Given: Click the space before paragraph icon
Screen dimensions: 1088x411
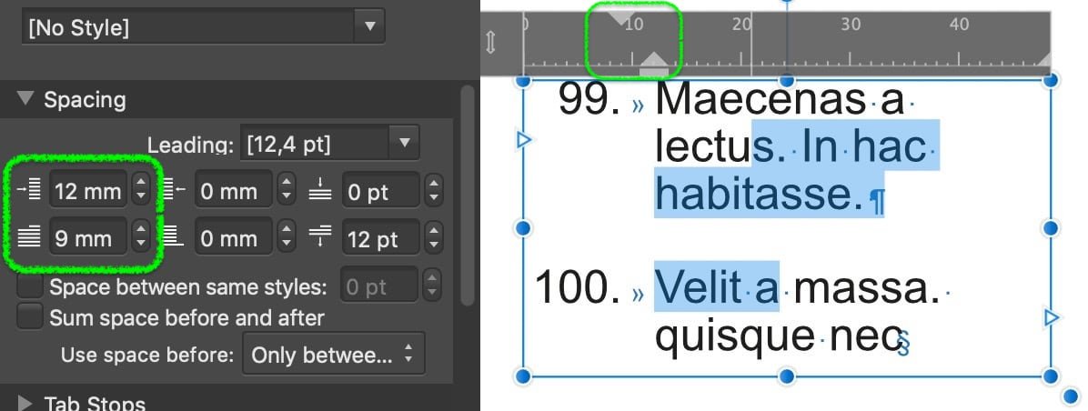Looking at the screenshot, I should [x=321, y=190].
